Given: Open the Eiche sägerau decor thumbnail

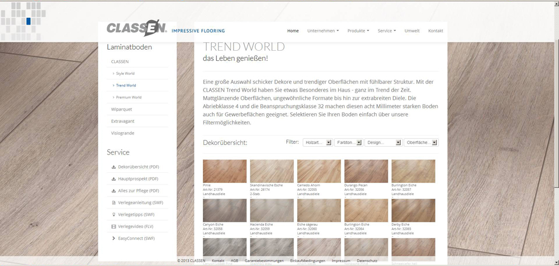Looking at the screenshot, I should click(319, 211).
